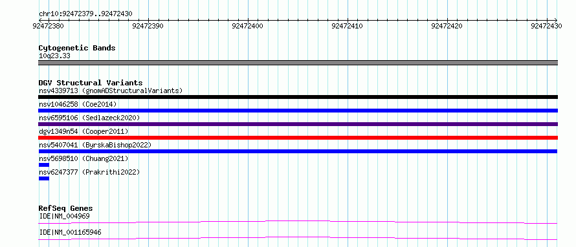Click ruler position 92472410

pos(348,26)
